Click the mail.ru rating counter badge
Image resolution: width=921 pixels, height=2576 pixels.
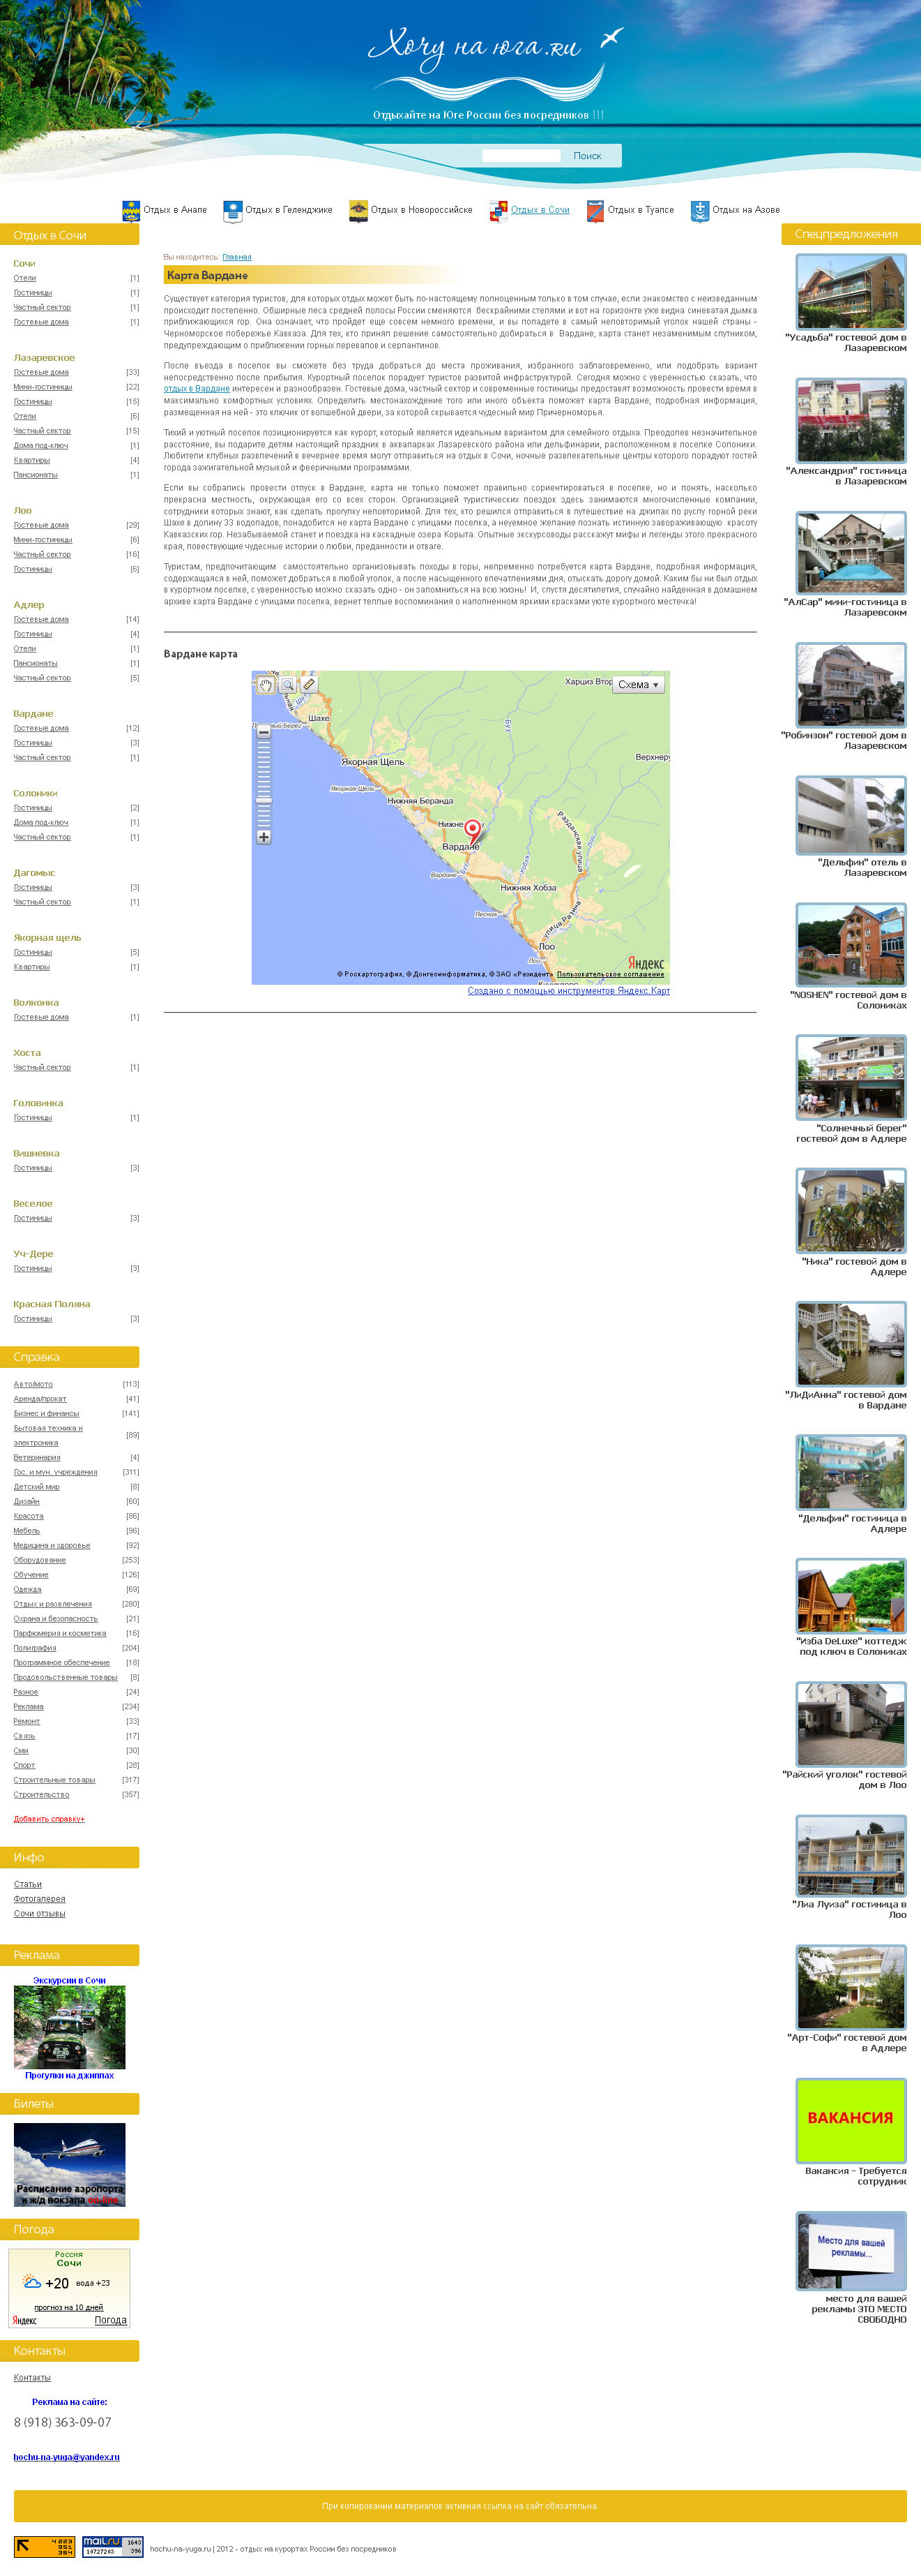113,2547
